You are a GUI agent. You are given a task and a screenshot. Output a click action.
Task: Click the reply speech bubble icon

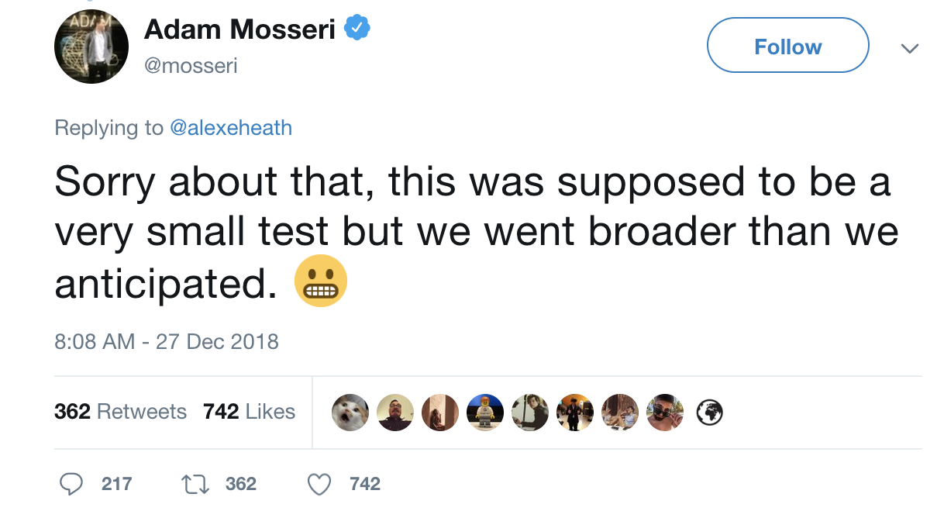click(x=71, y=485)
